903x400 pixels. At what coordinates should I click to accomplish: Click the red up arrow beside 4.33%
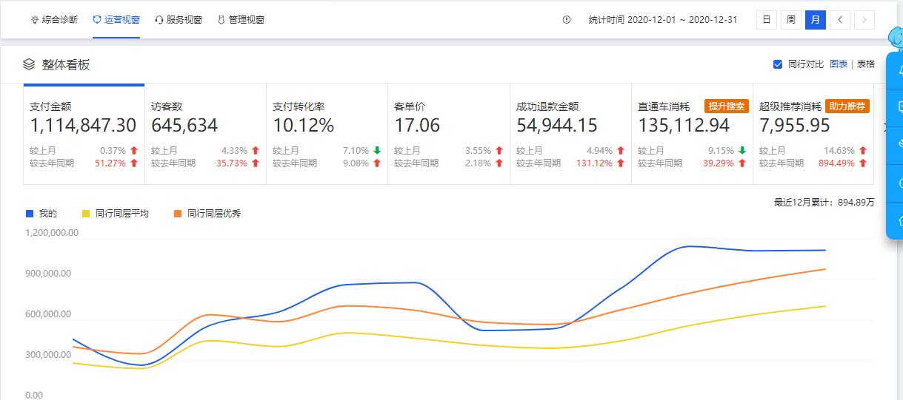tap(256, 151)
